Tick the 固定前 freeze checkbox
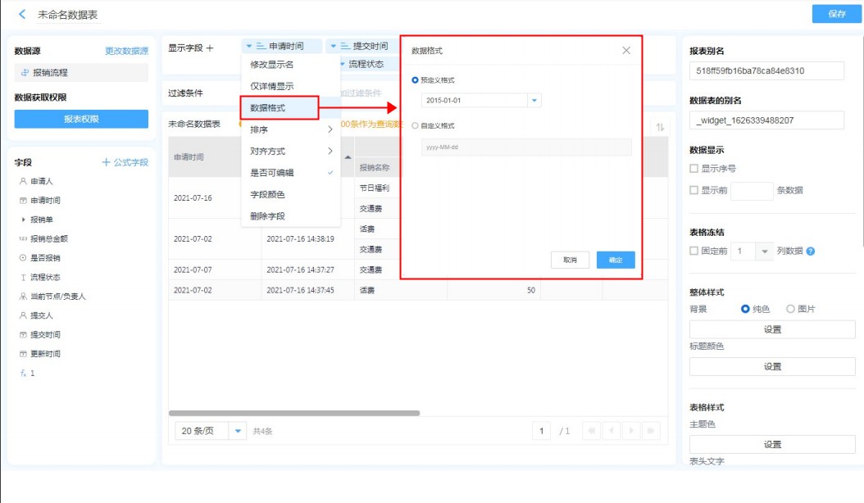Image resolution: width=864 pixels, height=503 pixels. 694,251
